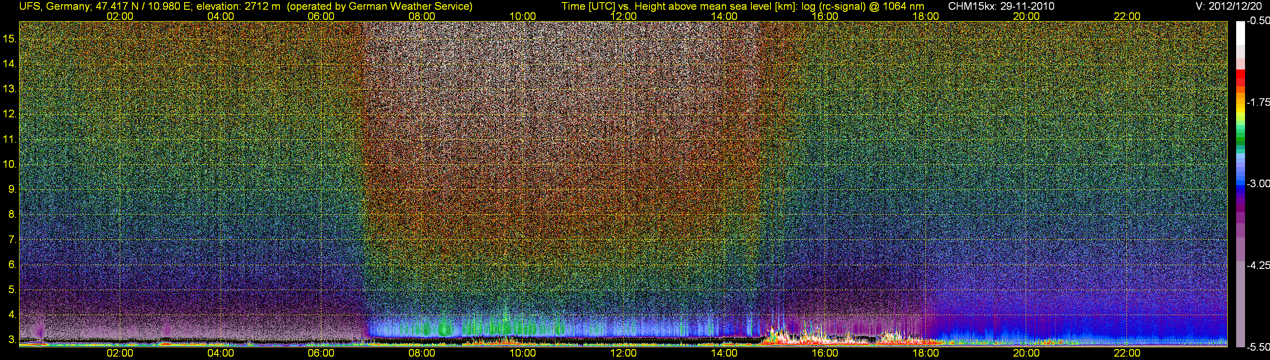Viewport: 1270px width, 360px height.
Task: Click the "-3.00" colorbar scale value
Action: pos(1258,183)
